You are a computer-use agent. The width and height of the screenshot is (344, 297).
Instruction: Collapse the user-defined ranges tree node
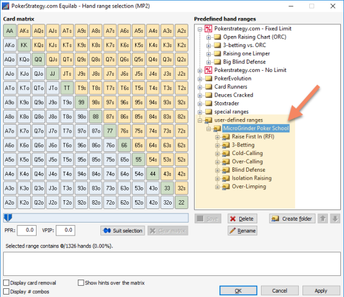tap(200, 120)
